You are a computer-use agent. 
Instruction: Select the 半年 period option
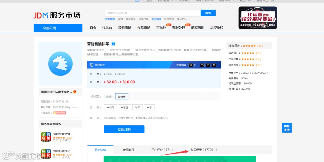coord(137,107)
